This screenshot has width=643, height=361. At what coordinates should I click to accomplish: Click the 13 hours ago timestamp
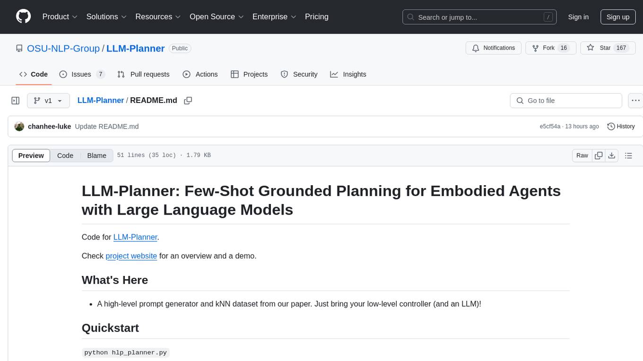click(x=582, y=126)
